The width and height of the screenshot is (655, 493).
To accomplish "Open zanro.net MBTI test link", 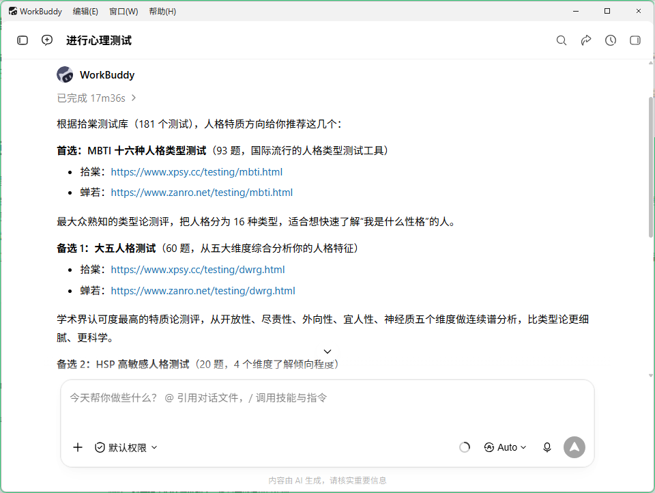I will click(x=202, y=193).
